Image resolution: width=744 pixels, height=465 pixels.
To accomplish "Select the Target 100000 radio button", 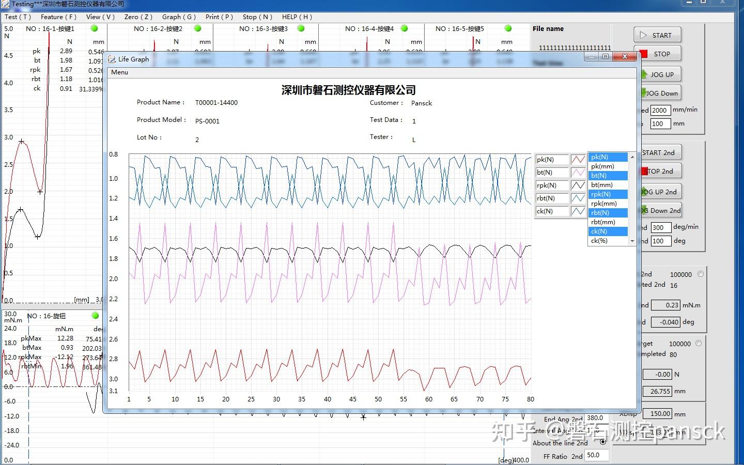I will (x=699, y=343).
